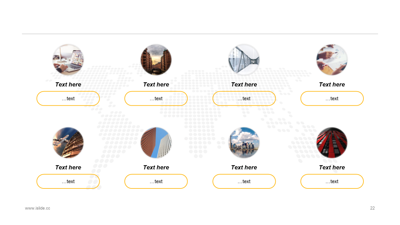Click yellow outlined box below airplane photo

click(x=68, y=181)
